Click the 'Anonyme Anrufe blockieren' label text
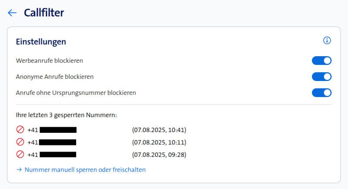Viewport: 348px width, 189px height. pyautogui.click(x=55, y=77)
